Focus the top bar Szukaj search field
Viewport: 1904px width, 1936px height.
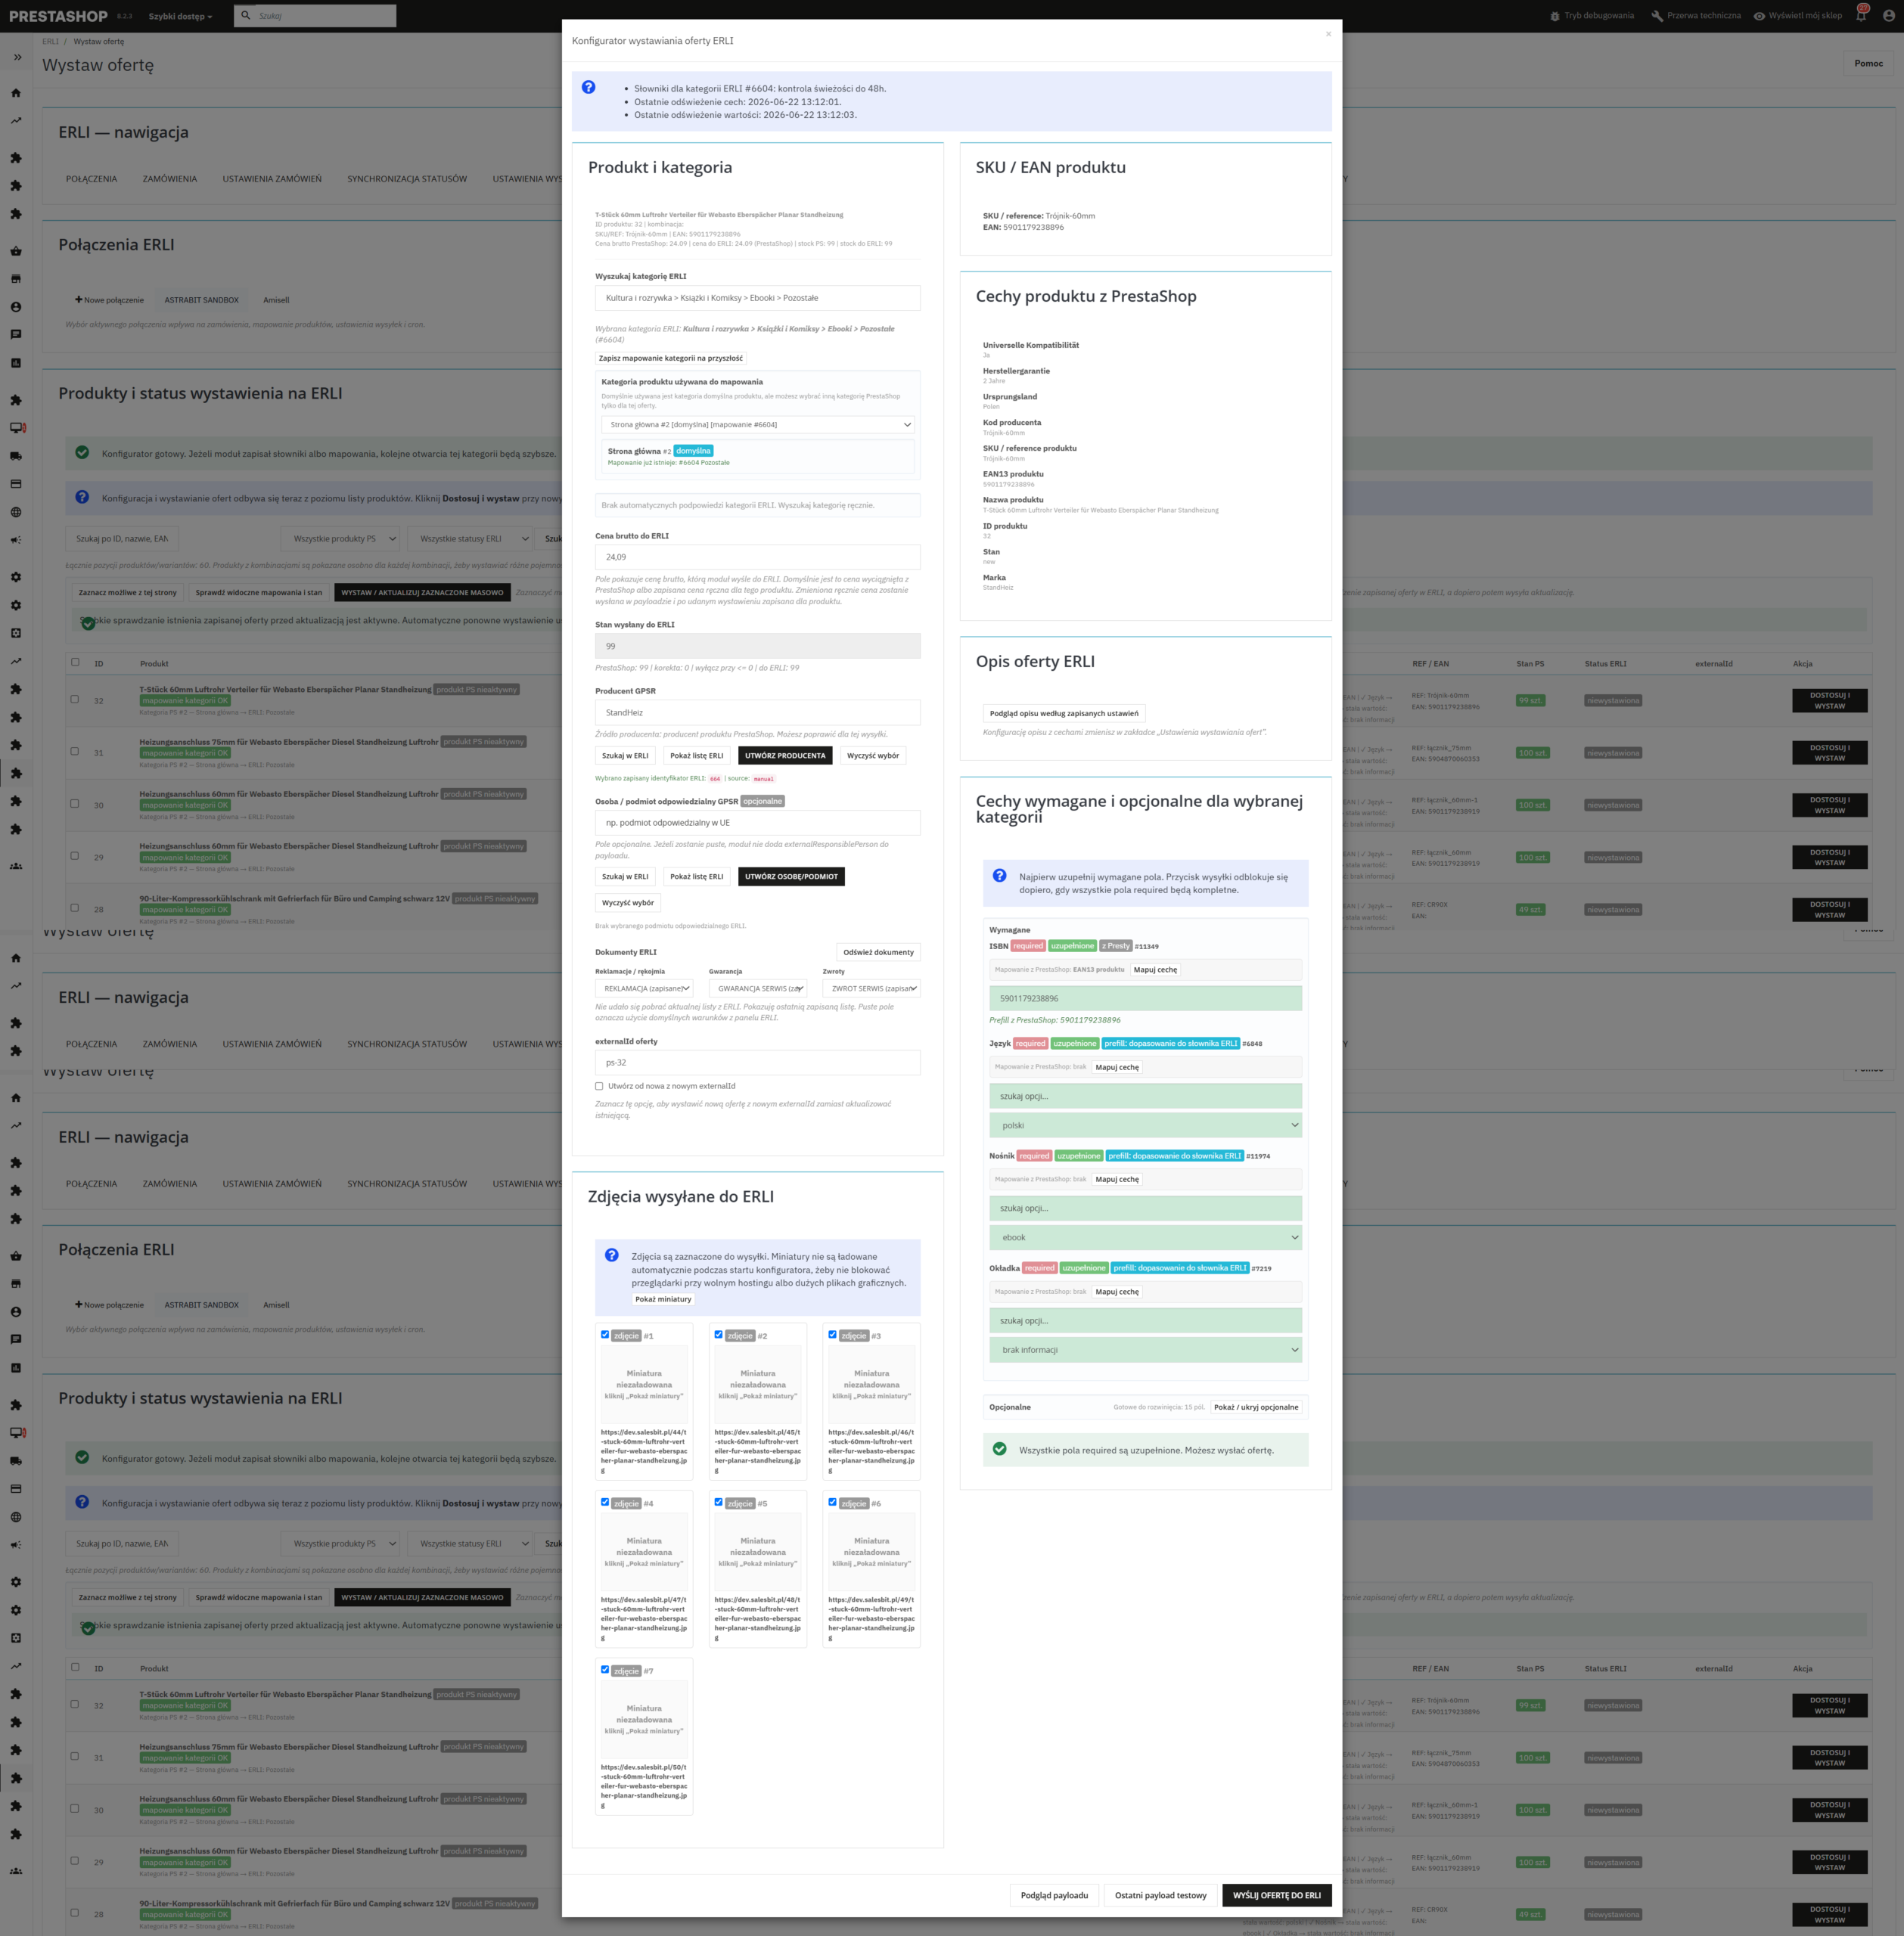(x=315, y=16)
